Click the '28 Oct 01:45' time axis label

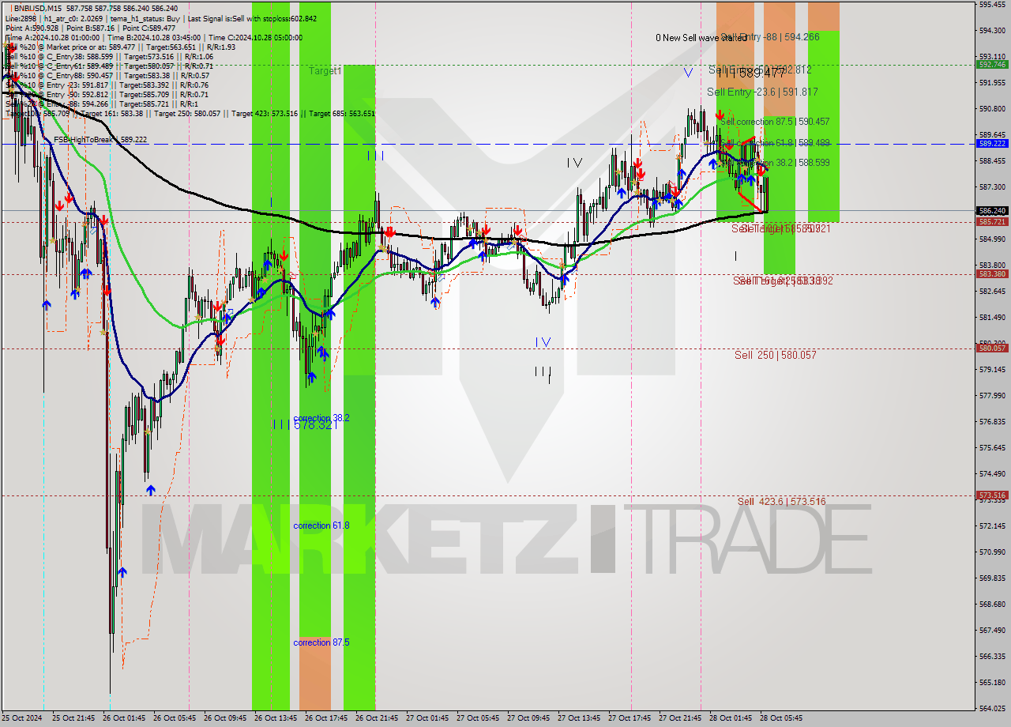[731, 718]
